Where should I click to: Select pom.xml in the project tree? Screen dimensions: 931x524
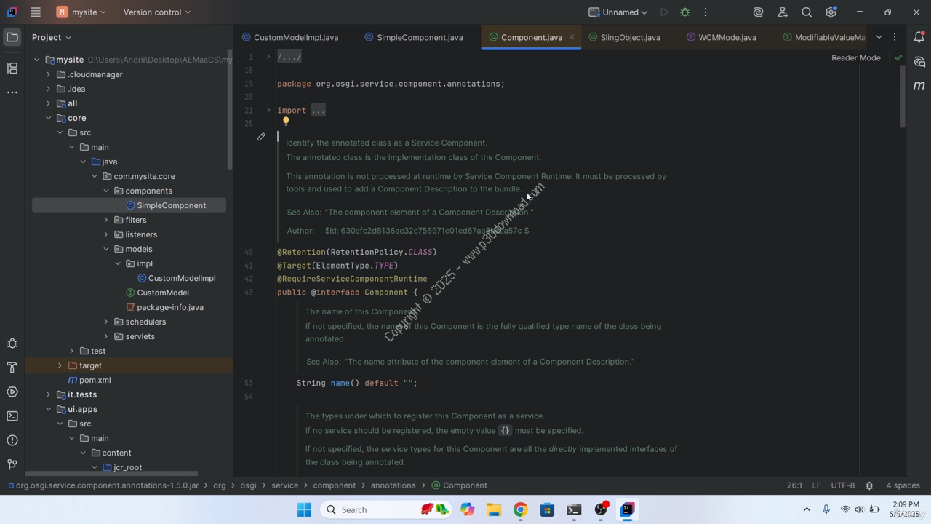coord(89,380)
